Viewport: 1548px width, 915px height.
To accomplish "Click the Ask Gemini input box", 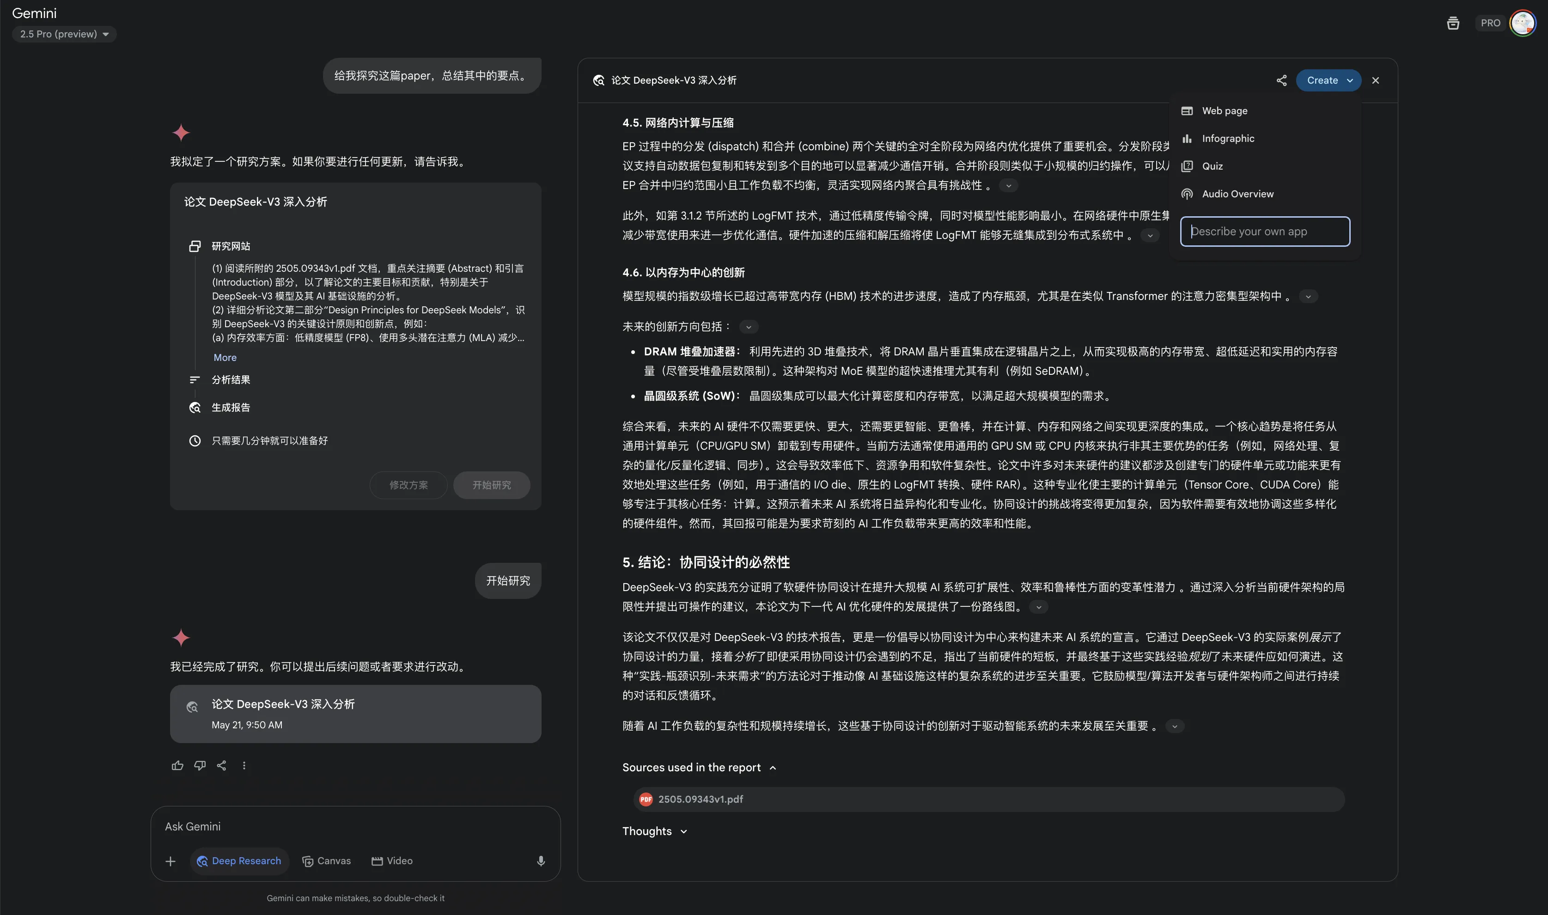I will (356, 826).
